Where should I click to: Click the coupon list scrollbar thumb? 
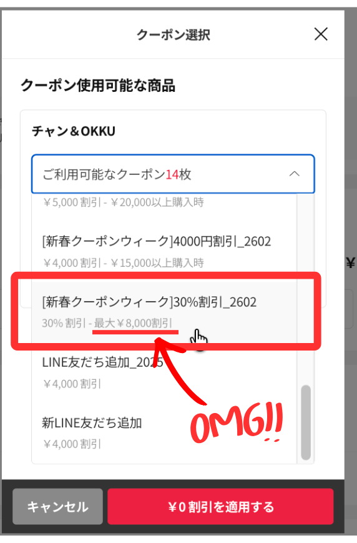[306, 422]
